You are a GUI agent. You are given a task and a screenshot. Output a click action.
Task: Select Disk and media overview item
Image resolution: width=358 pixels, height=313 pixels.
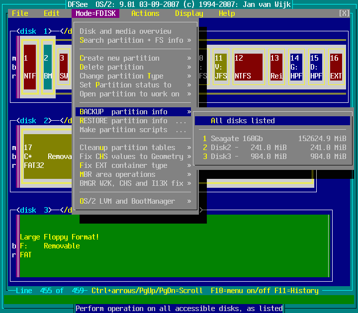pyautogui.click(x=125, y=31)
